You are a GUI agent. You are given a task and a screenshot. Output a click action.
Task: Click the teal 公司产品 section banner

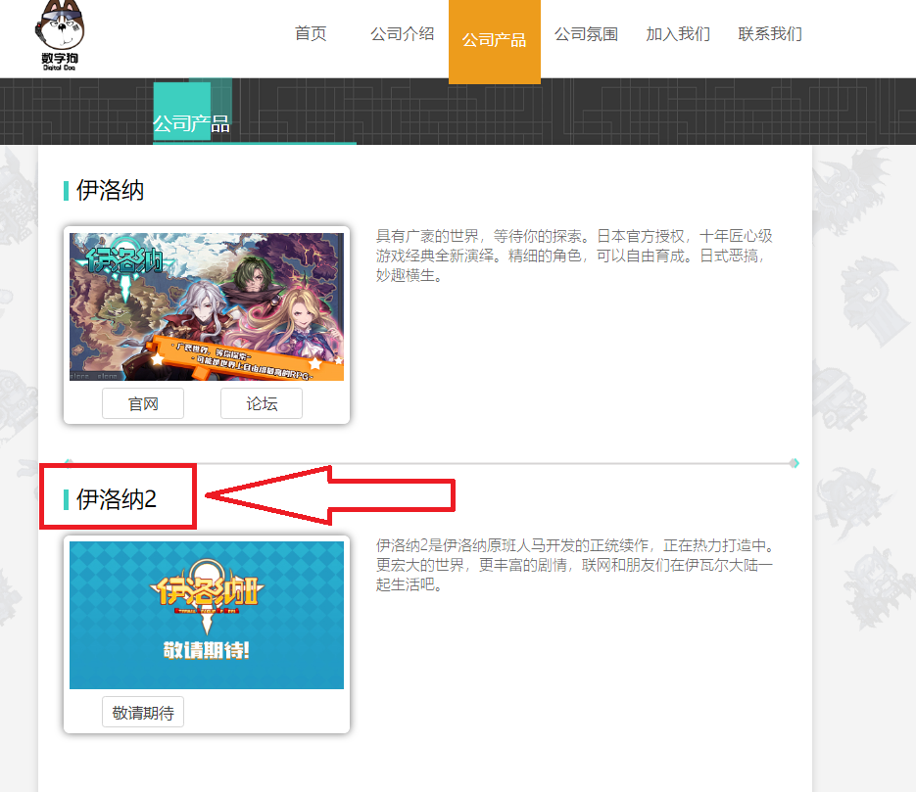(192, 112)
